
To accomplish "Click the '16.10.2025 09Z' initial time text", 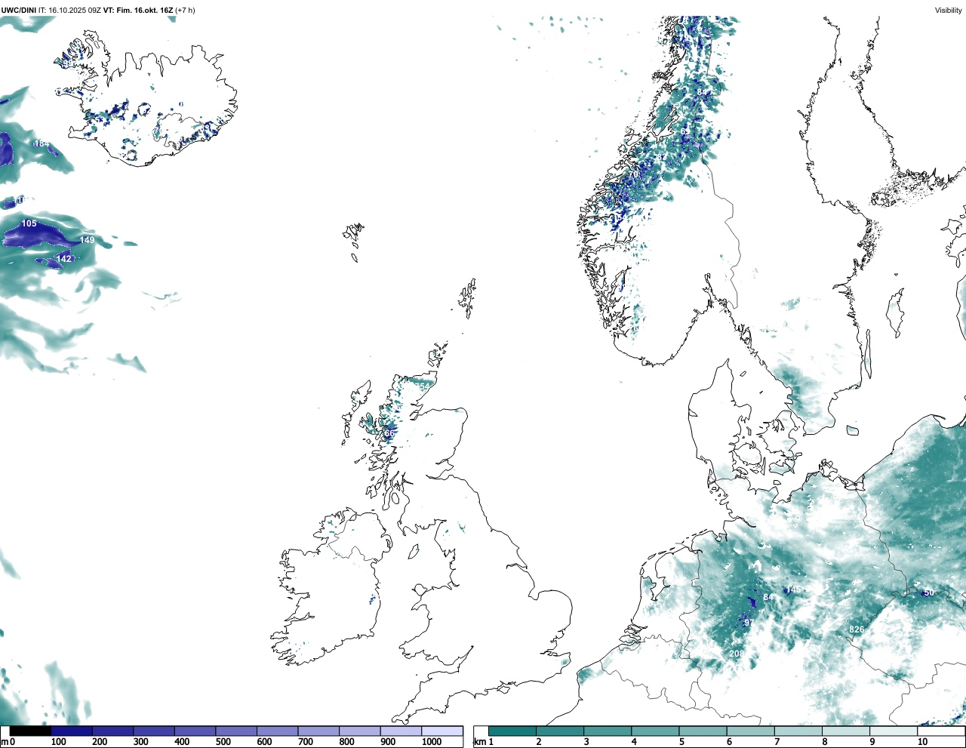I will click(x=75, y=10).
